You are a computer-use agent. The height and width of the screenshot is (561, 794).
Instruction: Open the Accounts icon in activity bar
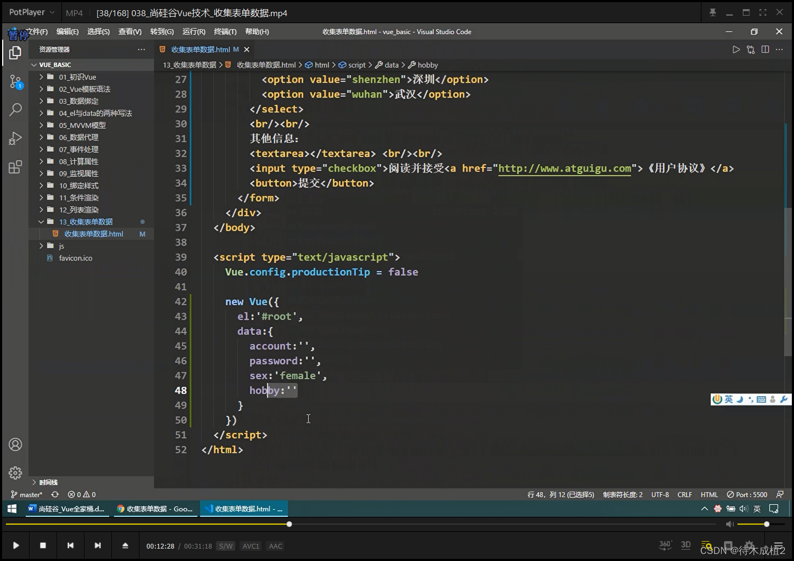coord(15,445)
